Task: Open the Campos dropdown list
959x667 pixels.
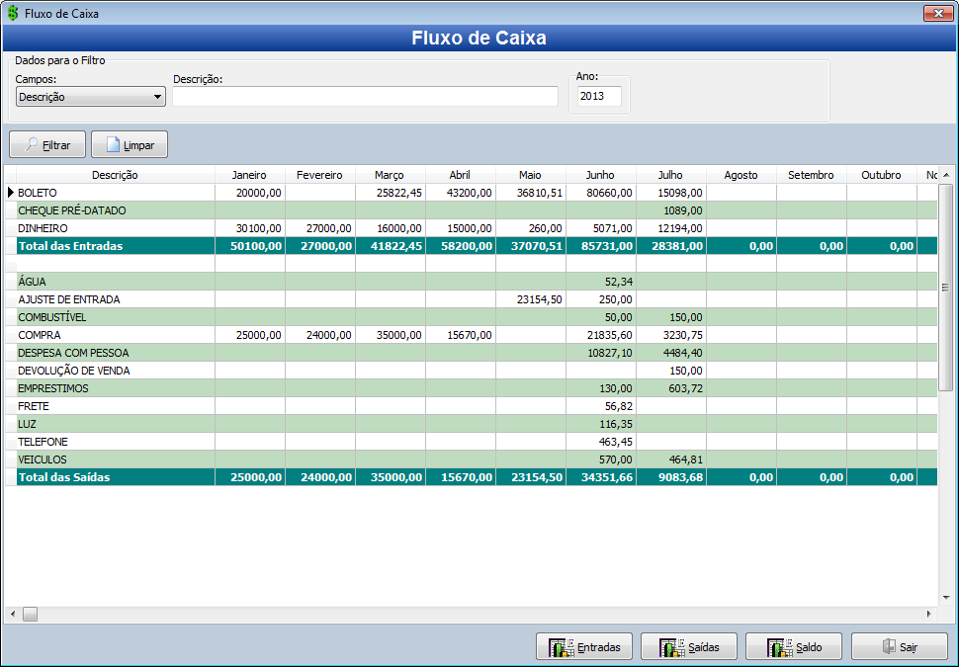Action: (x=157, y=96)
